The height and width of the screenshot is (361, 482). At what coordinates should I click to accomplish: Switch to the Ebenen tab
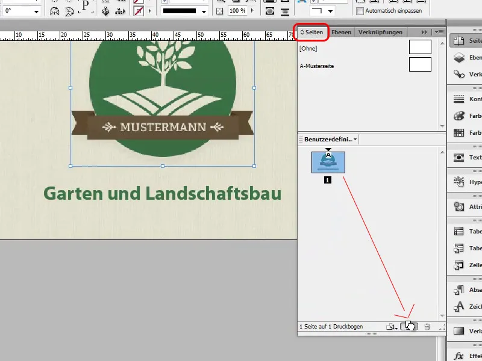pyautogui.click(x=341, y=32)
